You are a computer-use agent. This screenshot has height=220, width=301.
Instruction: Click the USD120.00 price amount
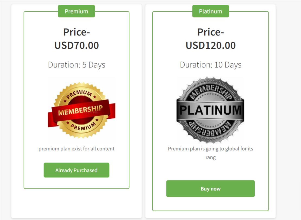[210, 45]
